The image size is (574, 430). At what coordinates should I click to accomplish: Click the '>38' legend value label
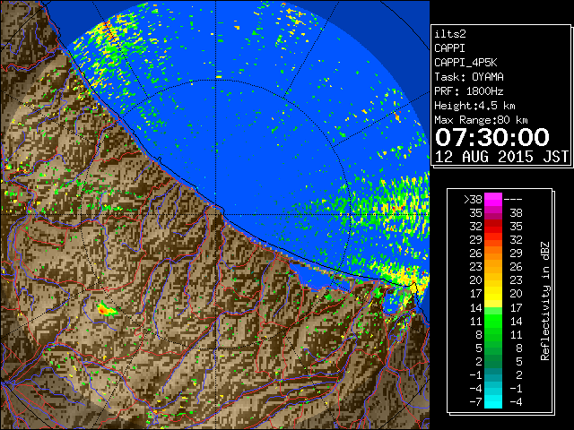[473, 199]
